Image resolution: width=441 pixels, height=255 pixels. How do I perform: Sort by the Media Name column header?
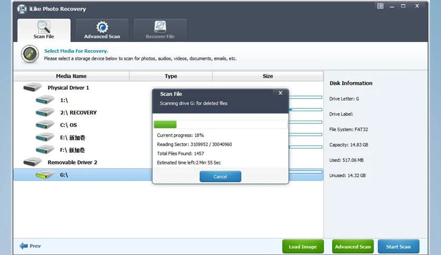71,76
